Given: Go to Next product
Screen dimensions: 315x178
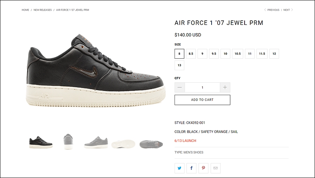Looking at the screenshot, I should 288,10.
